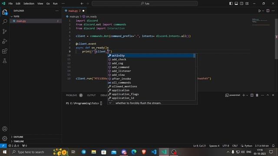Toggle bottom panel layout icon

coord(236,3)
